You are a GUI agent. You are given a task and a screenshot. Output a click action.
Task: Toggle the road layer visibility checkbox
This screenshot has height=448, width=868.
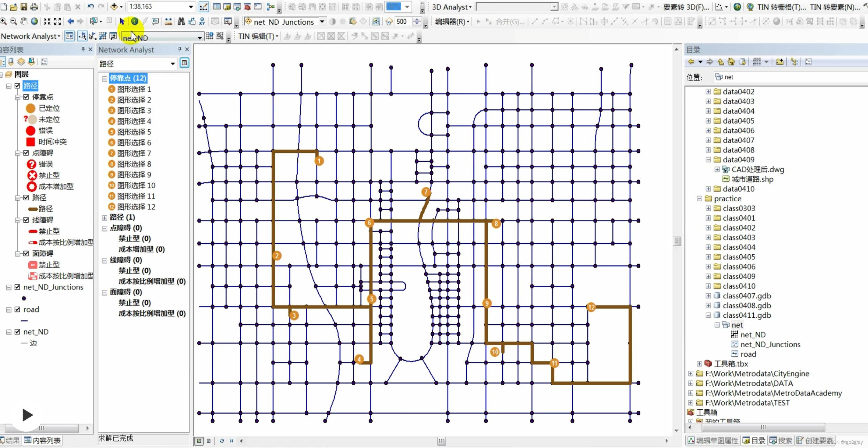[17, 309]
